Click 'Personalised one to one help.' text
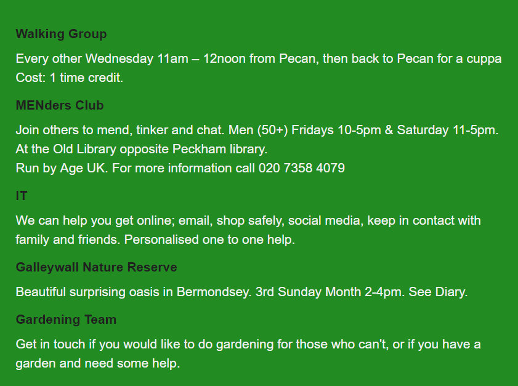 click(x=209, y=239)
